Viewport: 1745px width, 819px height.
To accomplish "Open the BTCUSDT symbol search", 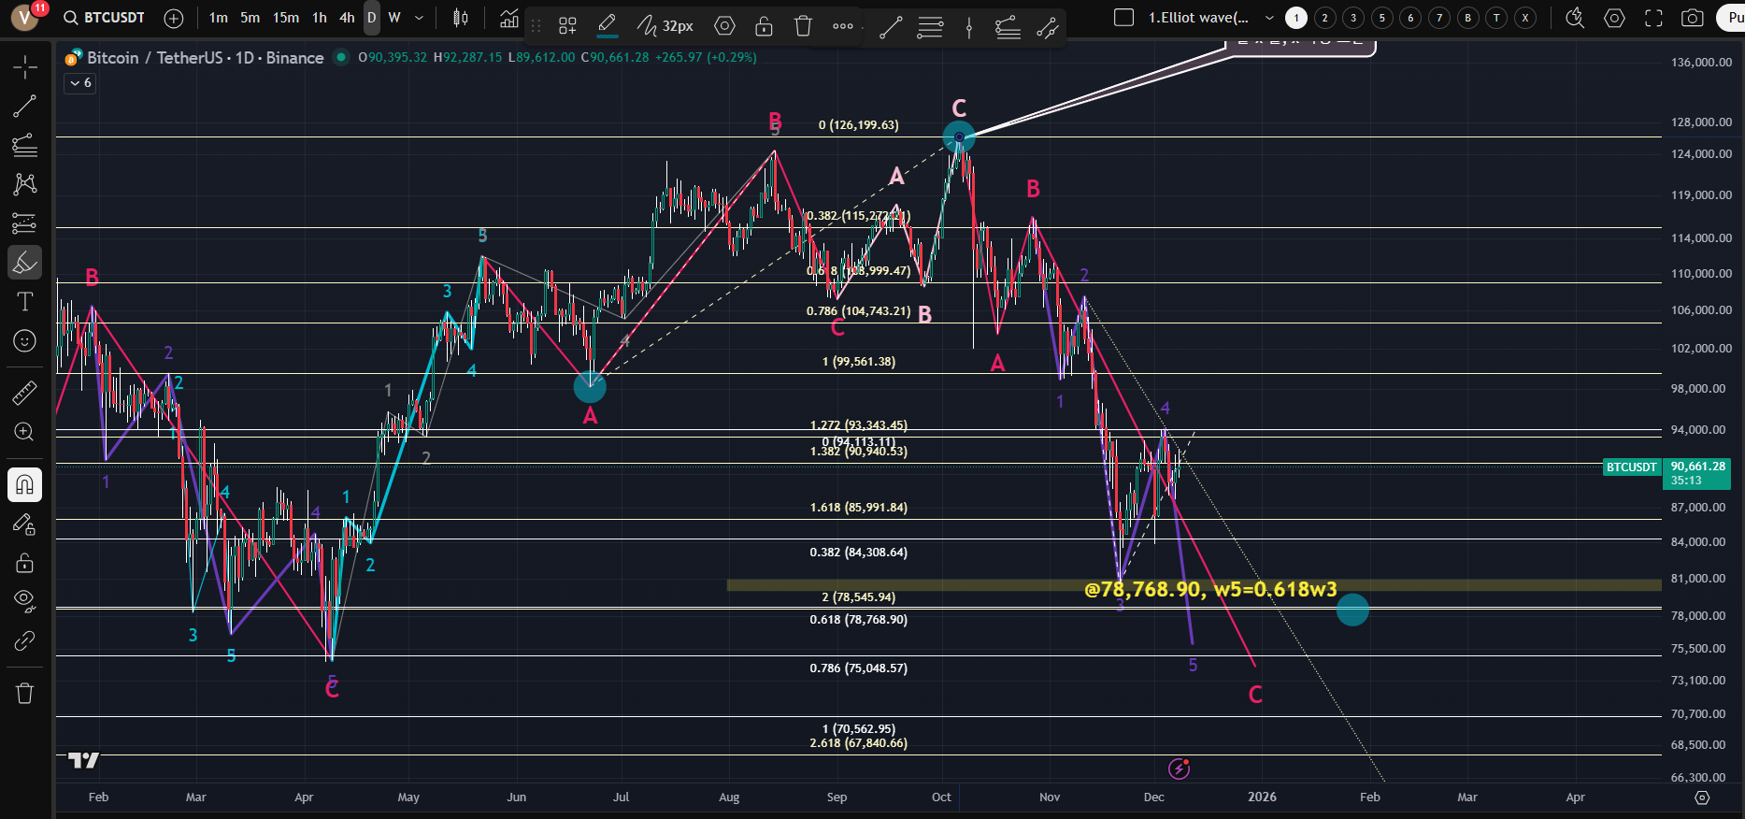I will pos(105,18).
